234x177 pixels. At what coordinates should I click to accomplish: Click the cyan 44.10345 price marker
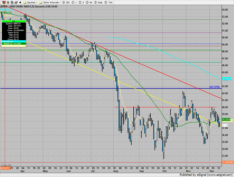coord(227,79)
